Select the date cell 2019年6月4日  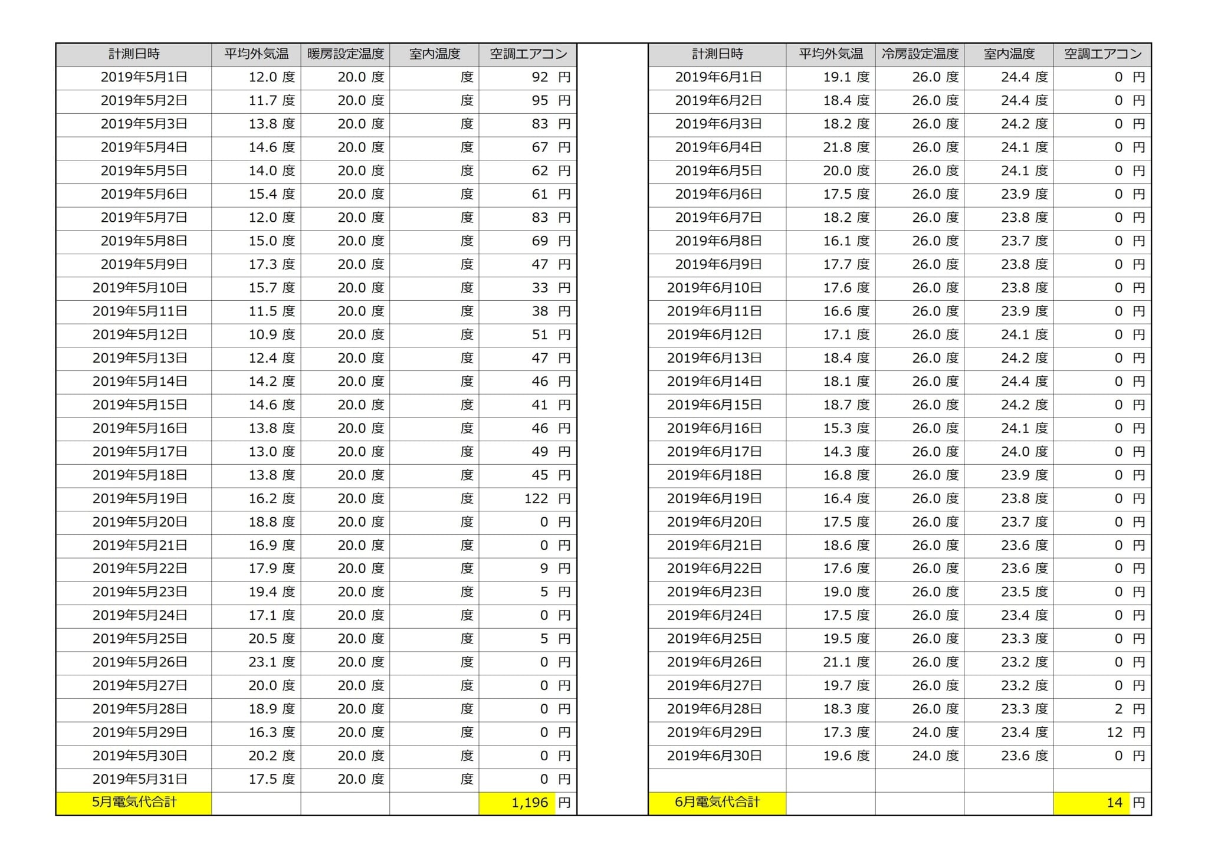[x=717, y=148]
